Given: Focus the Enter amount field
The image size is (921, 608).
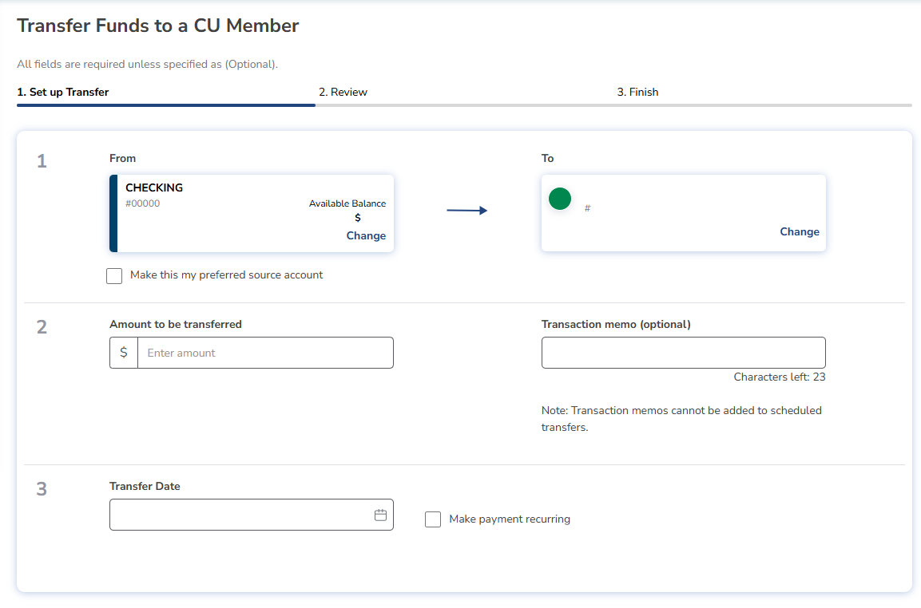Looking at the screenshot, I should pyautogui.click(x=264, y=353).
